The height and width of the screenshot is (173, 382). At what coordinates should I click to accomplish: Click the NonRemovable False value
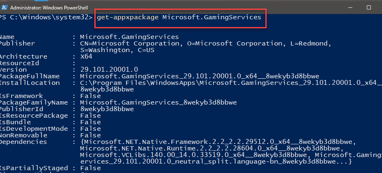[x=90, y=135]
